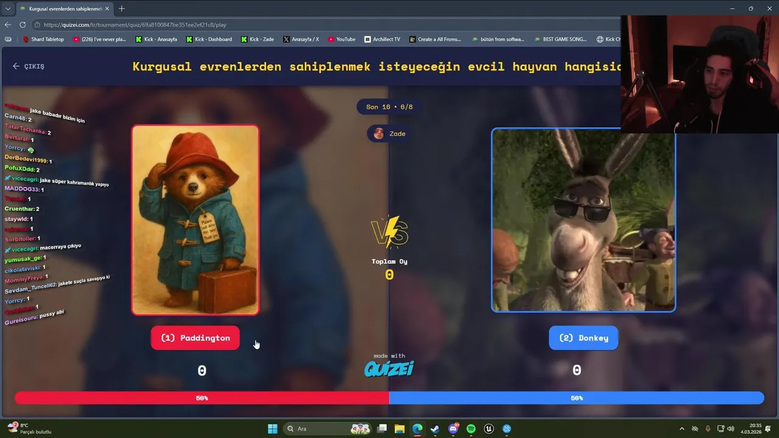The width and height of the screenshot is (779, 438).
Task: Click the Toplam Oy vote counter
Action: 389,268
